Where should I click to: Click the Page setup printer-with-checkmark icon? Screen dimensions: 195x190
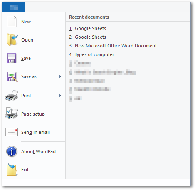12,113
